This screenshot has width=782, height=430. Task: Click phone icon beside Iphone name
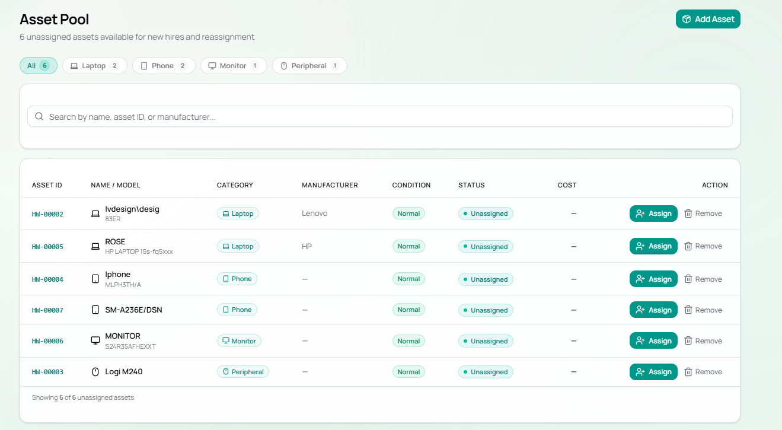(x=95, y=279)
